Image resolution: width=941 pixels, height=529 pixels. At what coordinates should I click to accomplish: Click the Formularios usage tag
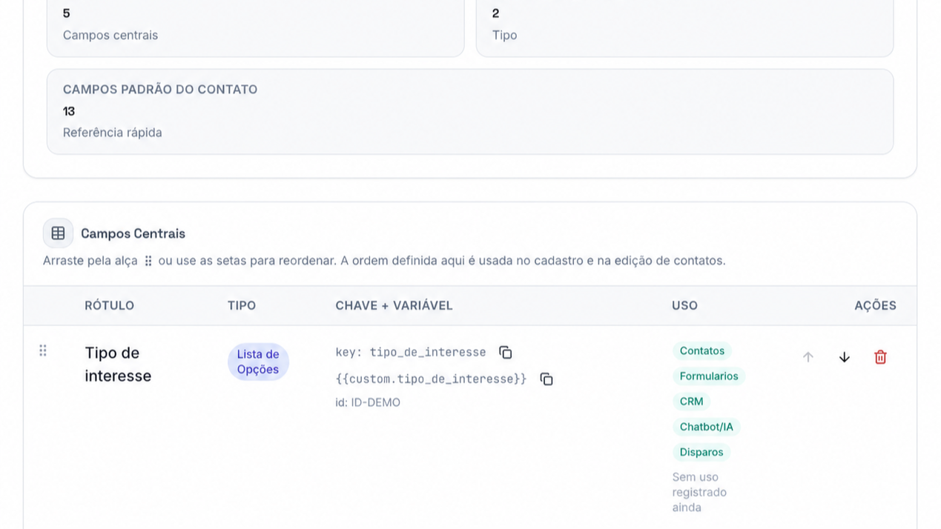tap(709, 376)
